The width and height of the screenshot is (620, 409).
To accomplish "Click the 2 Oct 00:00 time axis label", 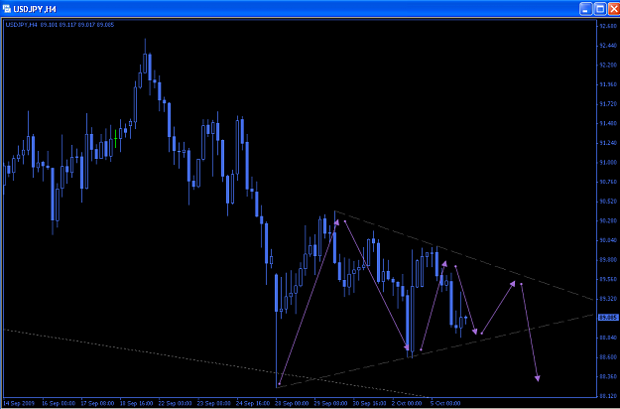I will [x=409, y=403].
